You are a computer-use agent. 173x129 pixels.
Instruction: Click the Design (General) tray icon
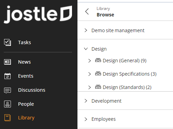[98, 60]
